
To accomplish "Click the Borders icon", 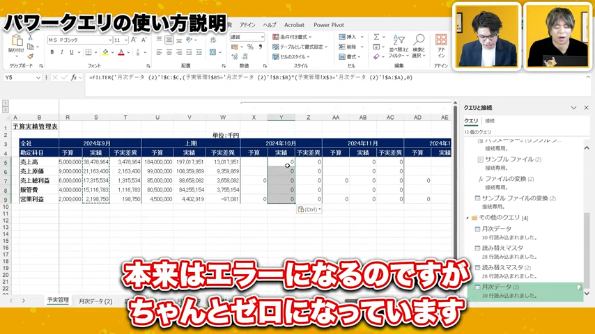I will pyautogui.click(x=88, y=52).
